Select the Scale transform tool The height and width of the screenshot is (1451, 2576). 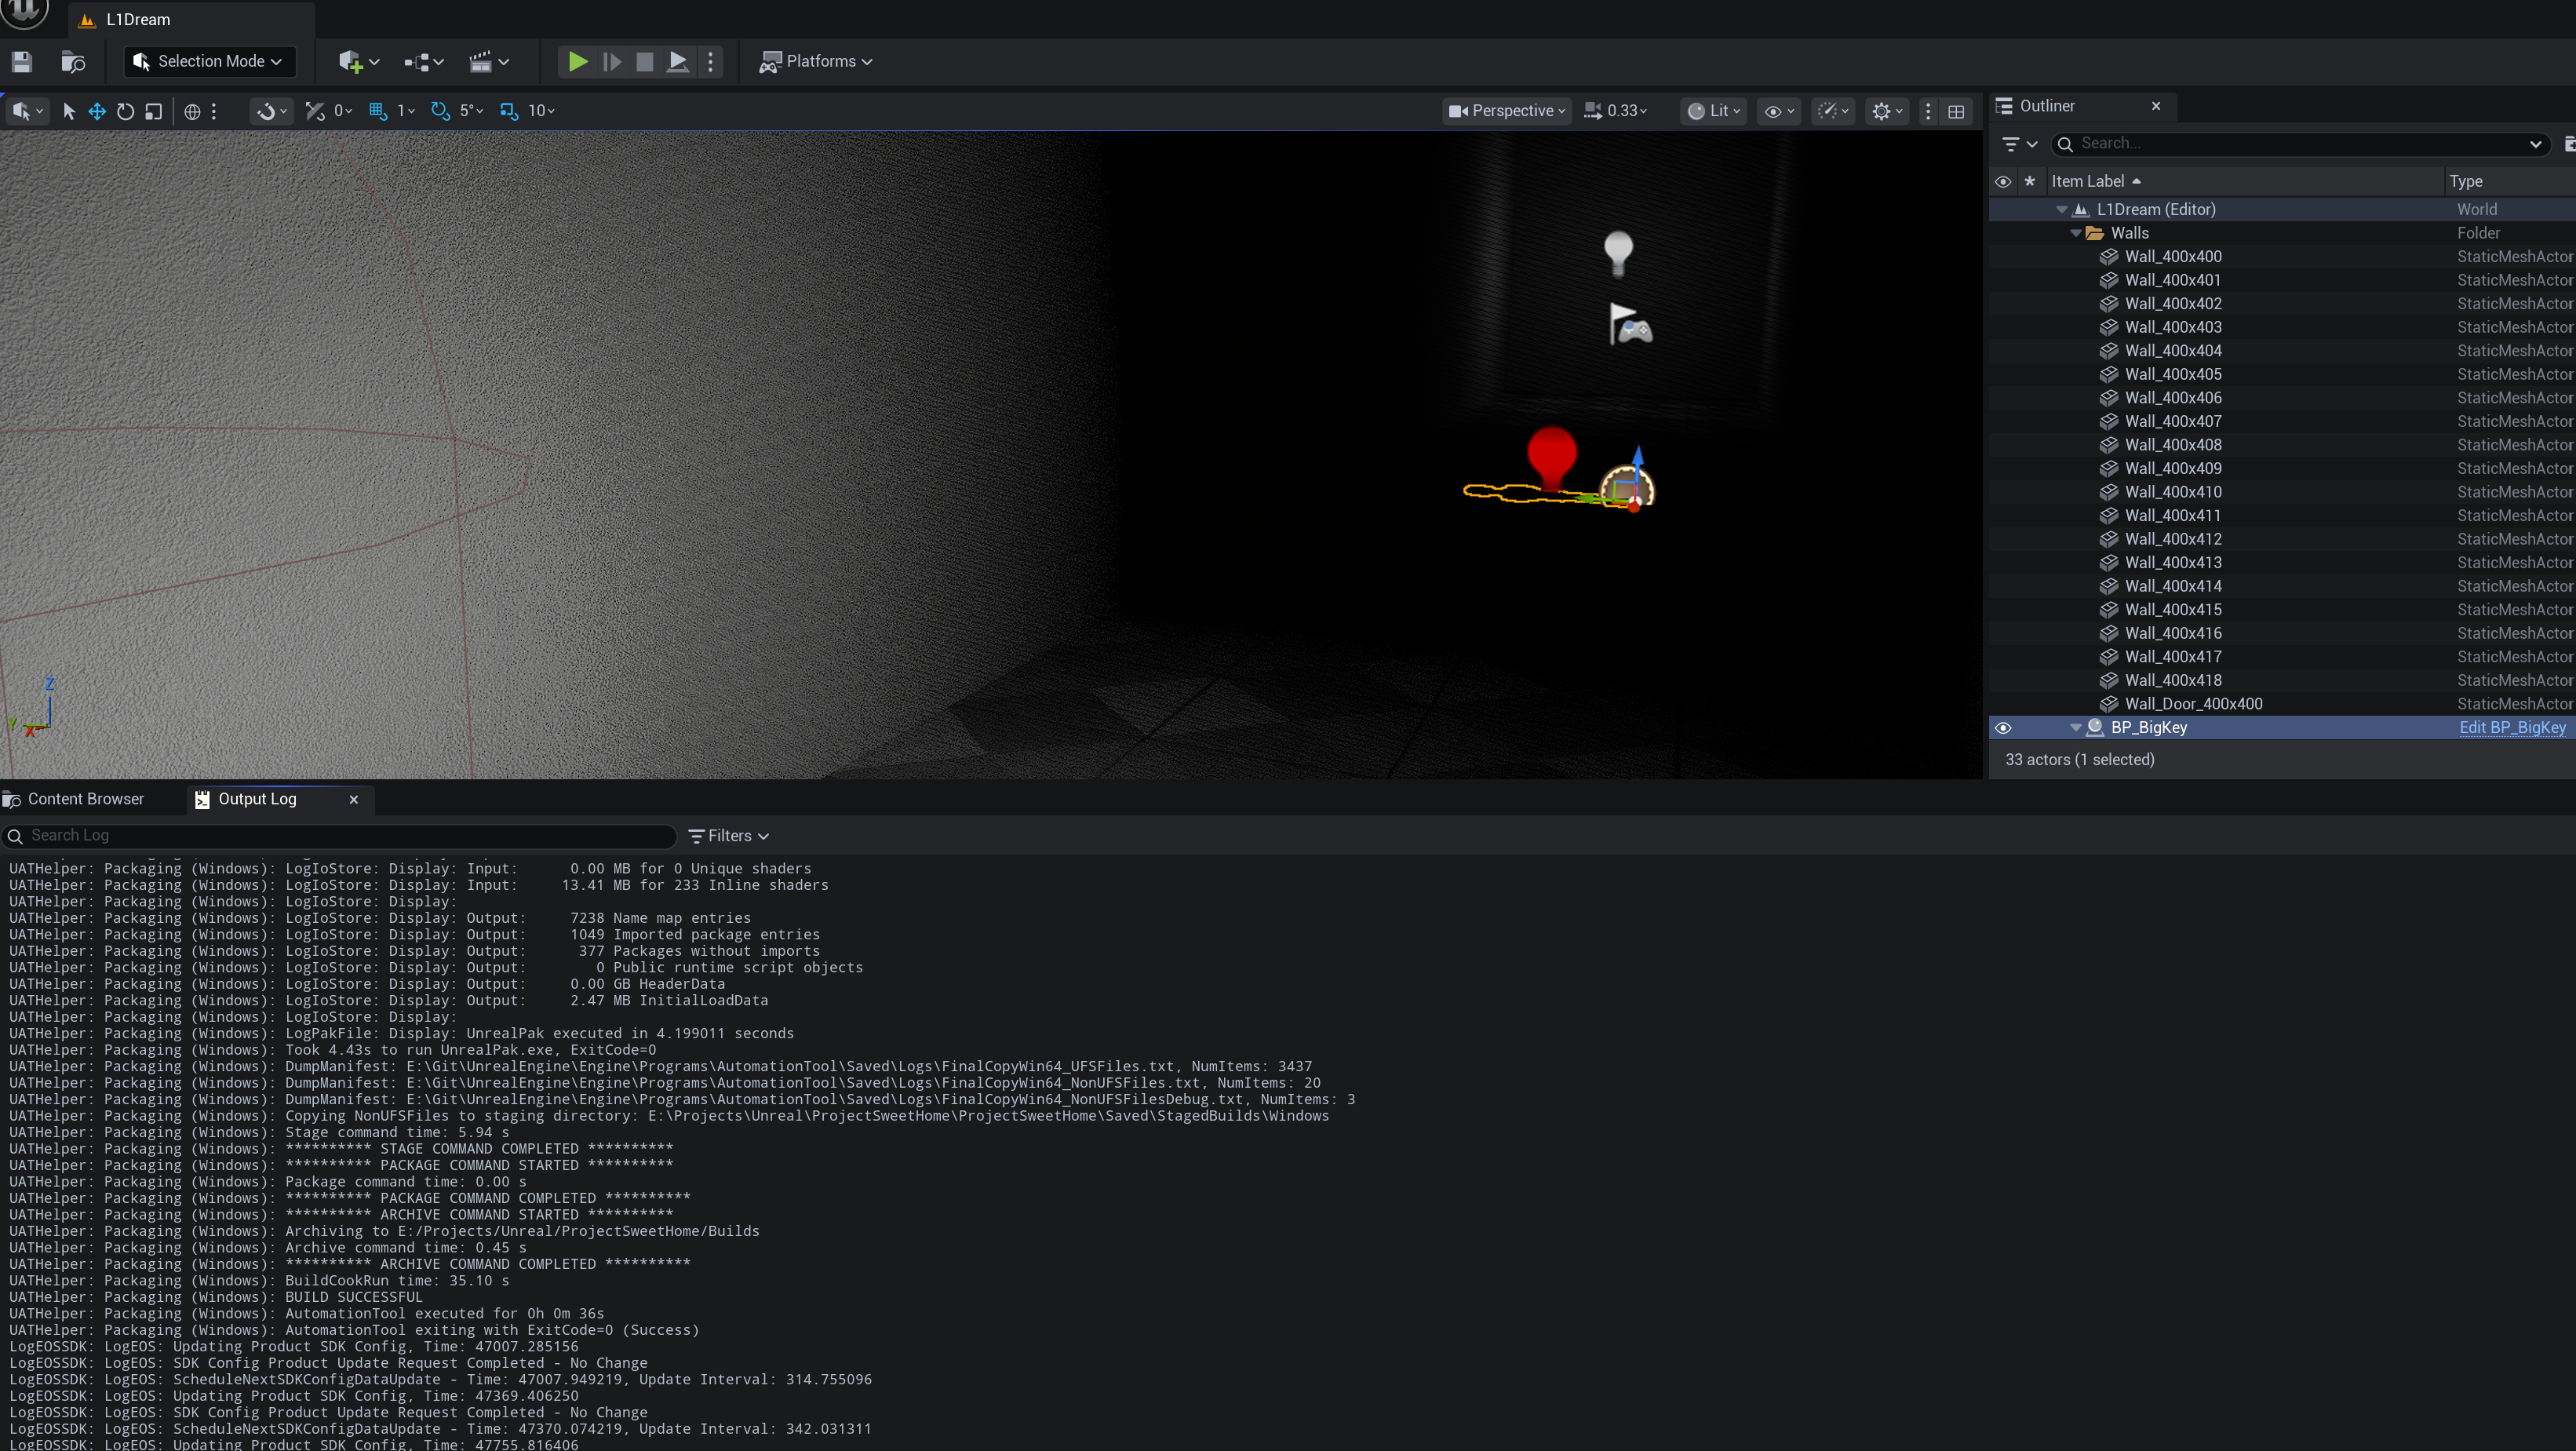(153, 111)
